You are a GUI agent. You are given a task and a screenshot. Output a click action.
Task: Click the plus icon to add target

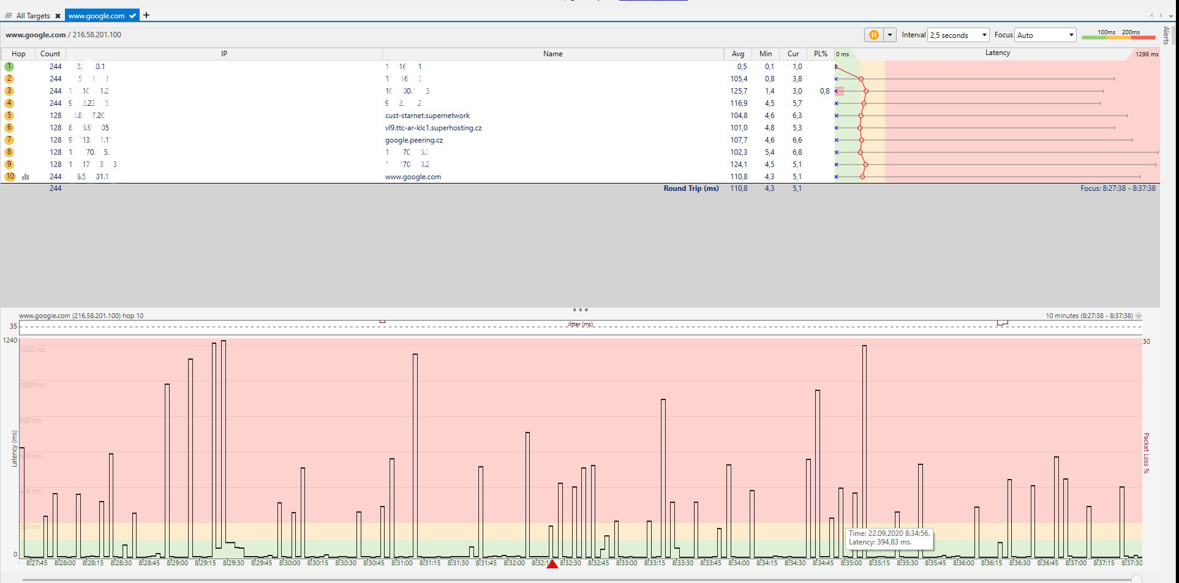pyautogui.click(x=146, y=15)
